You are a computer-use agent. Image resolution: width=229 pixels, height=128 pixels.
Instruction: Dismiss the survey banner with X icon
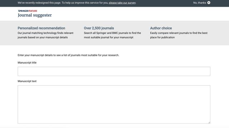209,2
